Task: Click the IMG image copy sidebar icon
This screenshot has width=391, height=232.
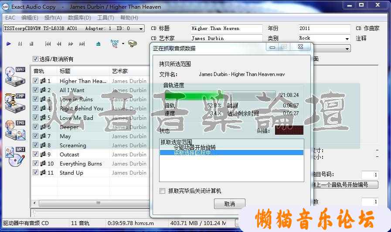Action: (x=15, y=129)
